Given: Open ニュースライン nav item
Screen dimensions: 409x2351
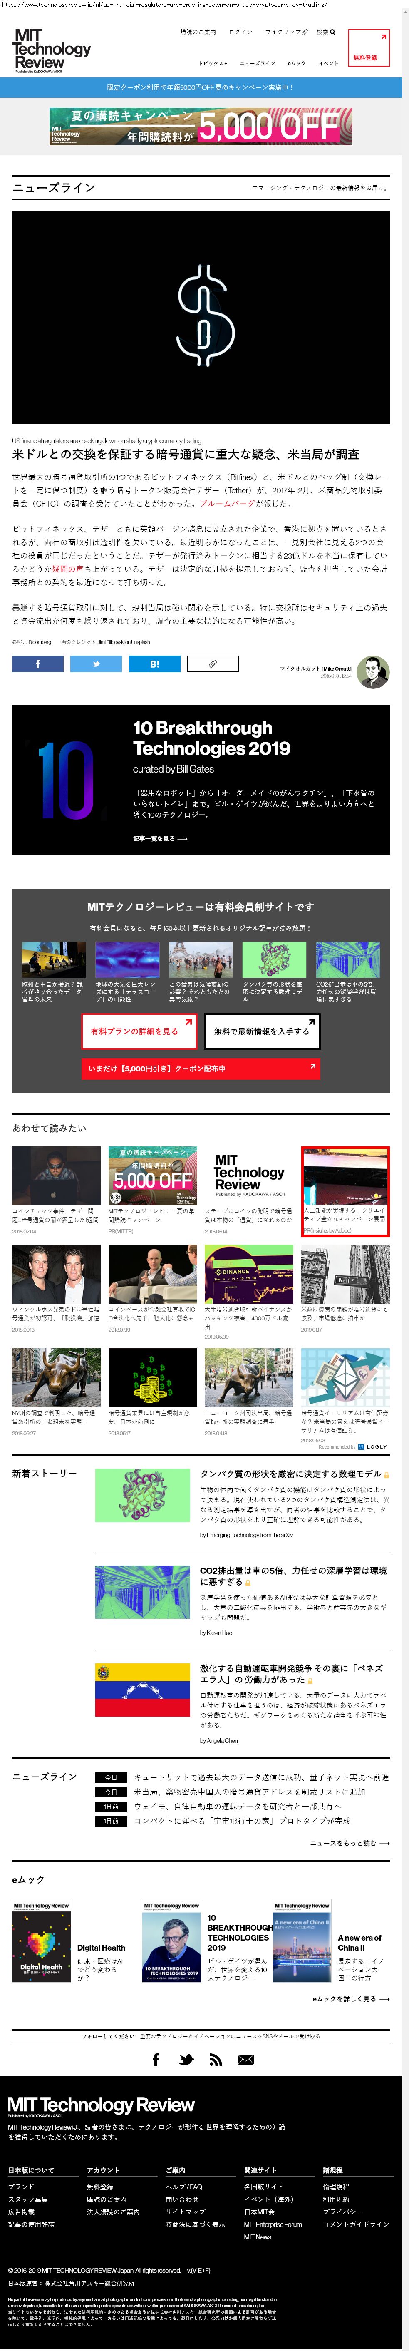Looking at the screenshot, I should (x=258, y=63).
